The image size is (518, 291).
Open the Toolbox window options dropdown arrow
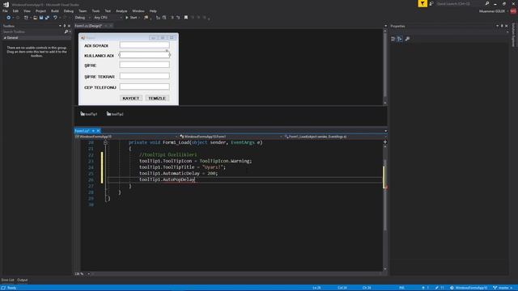tap(60, 26)
